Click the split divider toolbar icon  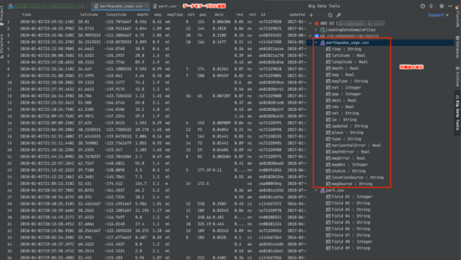coord(431,6)
